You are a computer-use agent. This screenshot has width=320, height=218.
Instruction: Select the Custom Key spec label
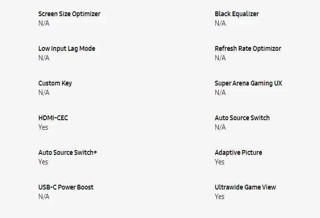55,83
